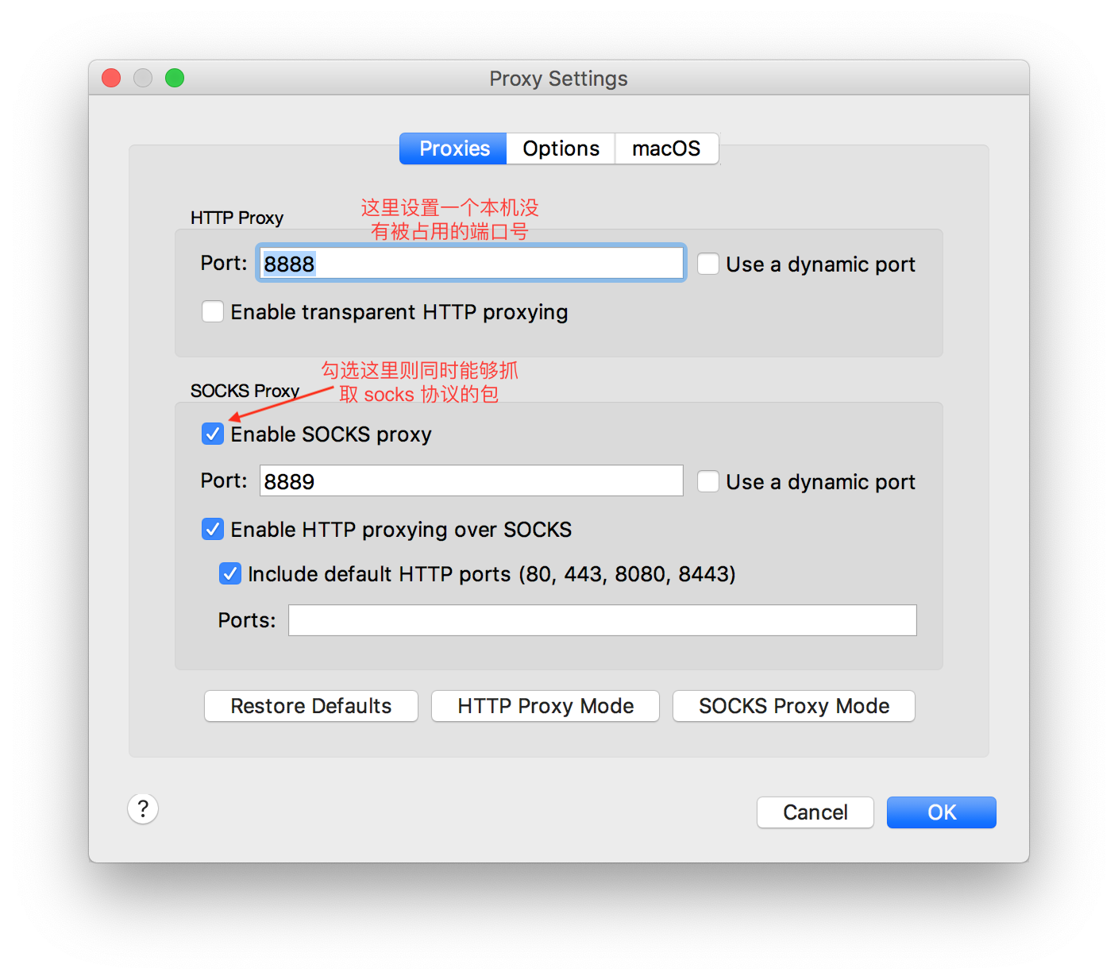Minimize the Proxy Settings window
This screenshot has height=980, width=1118.
143,78
